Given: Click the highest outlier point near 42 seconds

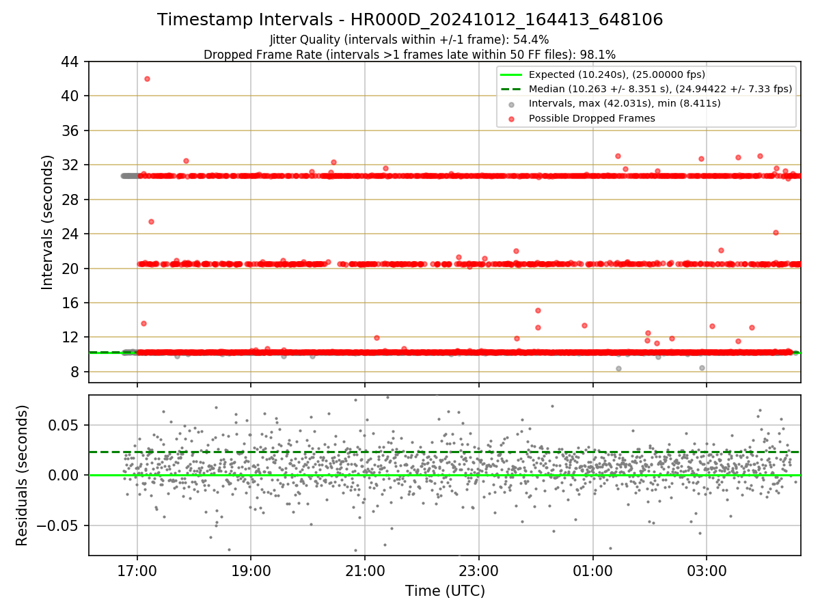Looking at the screenshot, I should [x=147, y=79].
